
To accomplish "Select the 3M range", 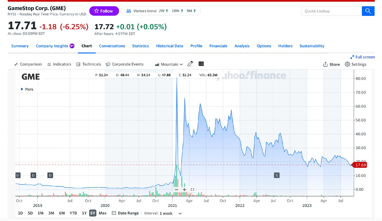I will point(51,213).
